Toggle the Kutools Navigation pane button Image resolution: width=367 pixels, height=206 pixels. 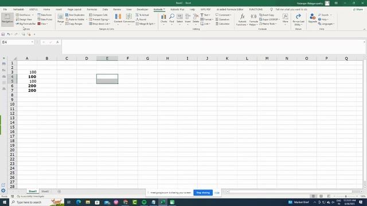click(7, 19)
